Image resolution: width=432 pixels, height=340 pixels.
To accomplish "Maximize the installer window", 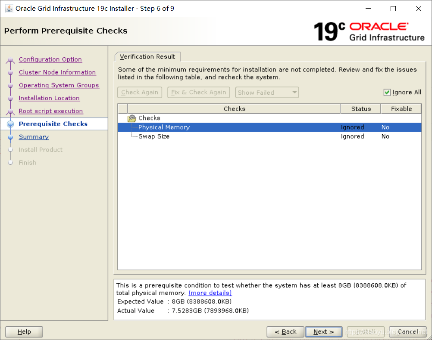I will coord(393,9).
